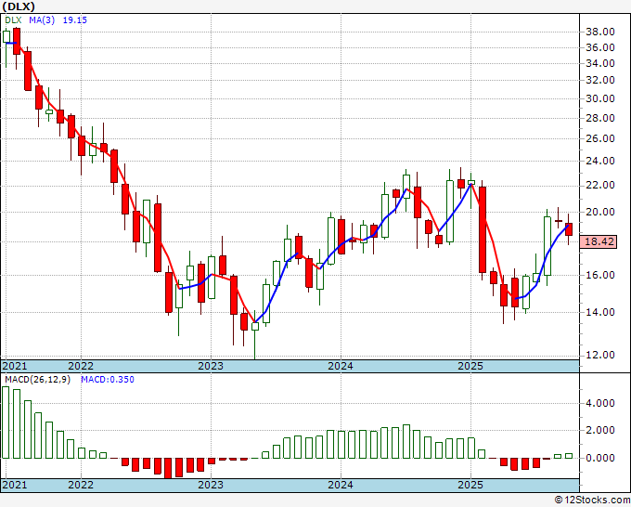This screenshot has height=507, width=631.
Task: Click the MACD:0.350 value label
Action: click(108, 380)
